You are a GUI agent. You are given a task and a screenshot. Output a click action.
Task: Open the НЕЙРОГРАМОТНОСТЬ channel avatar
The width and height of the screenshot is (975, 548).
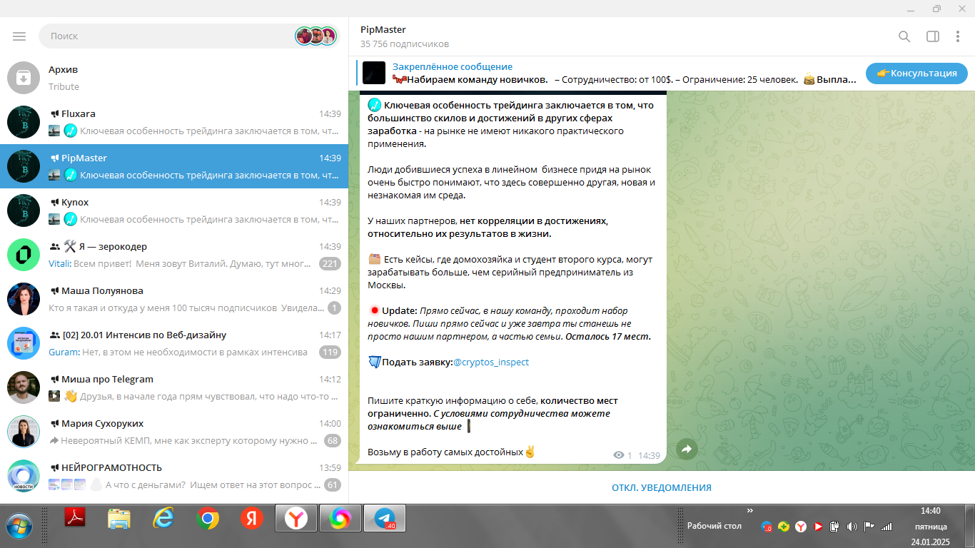point(24,476)
